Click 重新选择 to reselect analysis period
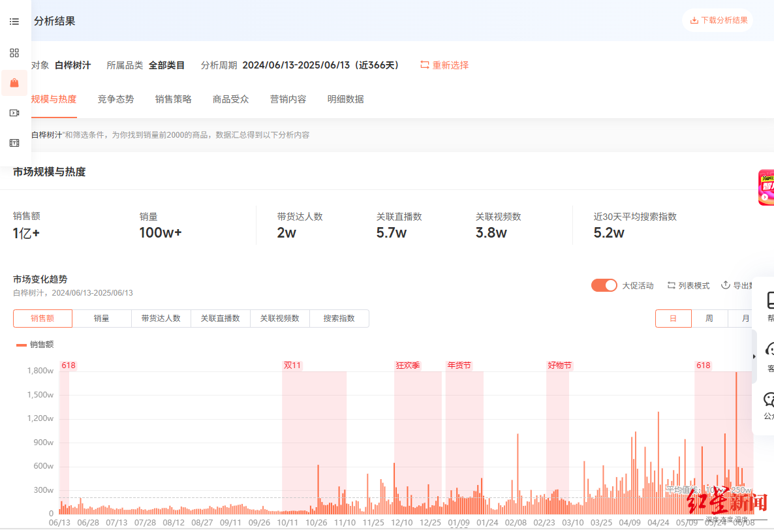This screenshot has height=530, width=774. [x=444, y=65]
